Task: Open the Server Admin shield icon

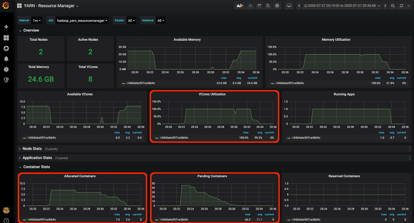Action: pyautogui.click(x=6, y=80)
